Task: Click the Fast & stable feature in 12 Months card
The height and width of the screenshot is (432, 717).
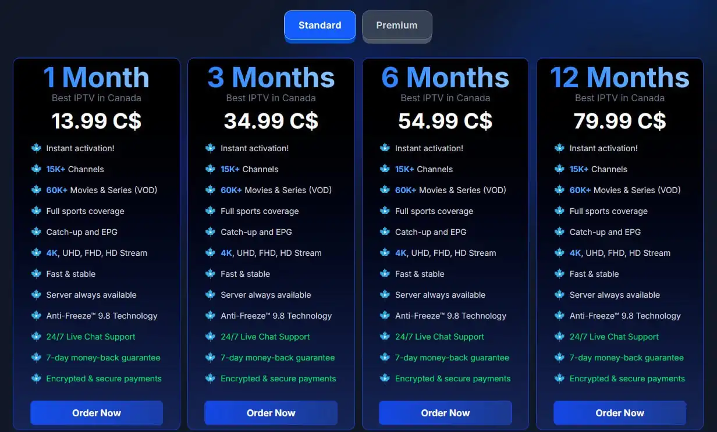Action: tap(594, 274)
